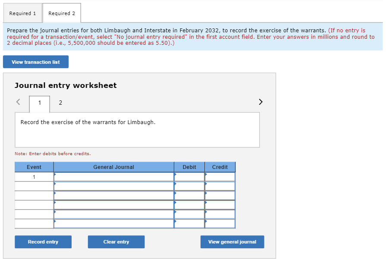Click the Clear entry button
The width and height of the screenshot is (386, 259).
pos(116,242)
